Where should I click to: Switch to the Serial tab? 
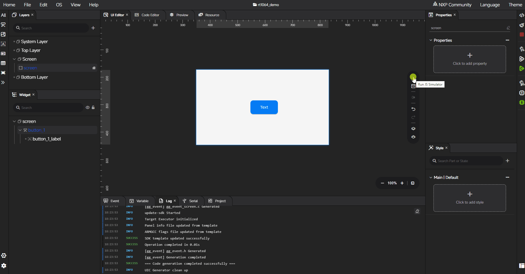tap(190, 201)
